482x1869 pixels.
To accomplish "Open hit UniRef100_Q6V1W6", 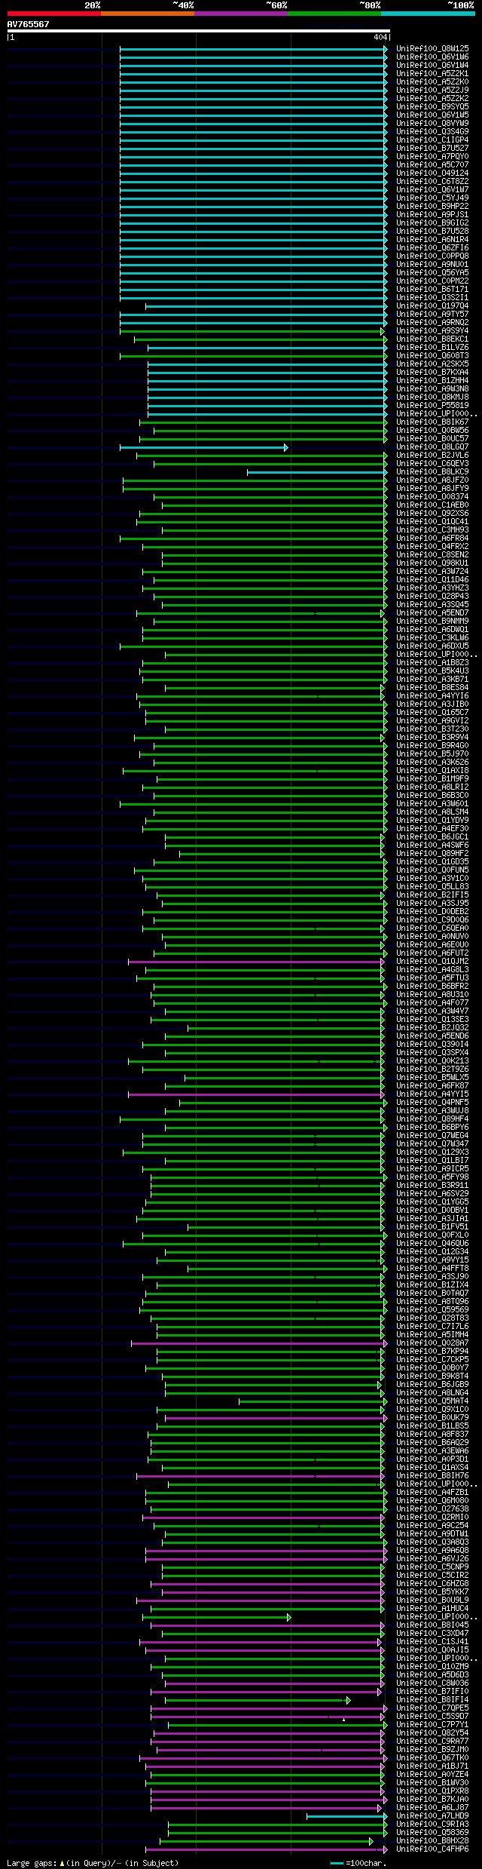I will [432, 57].
